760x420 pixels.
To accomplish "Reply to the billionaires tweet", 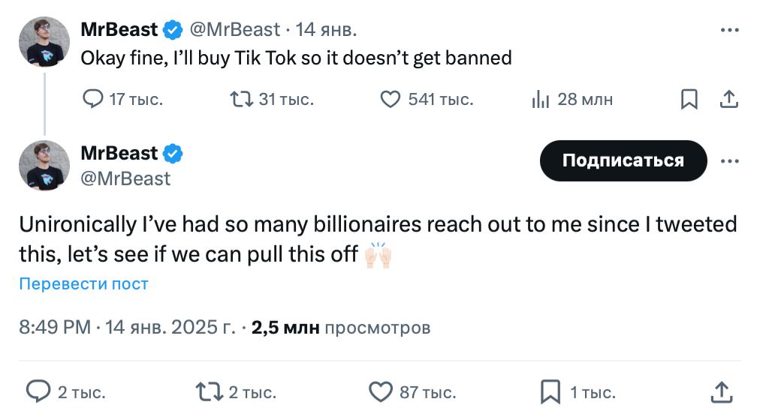I will pyautogui.click(x=38, y=391).
